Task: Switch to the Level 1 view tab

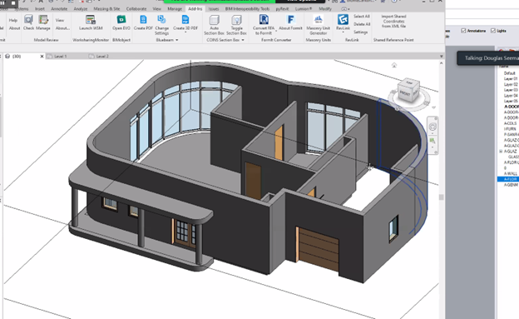Action: 60,57
